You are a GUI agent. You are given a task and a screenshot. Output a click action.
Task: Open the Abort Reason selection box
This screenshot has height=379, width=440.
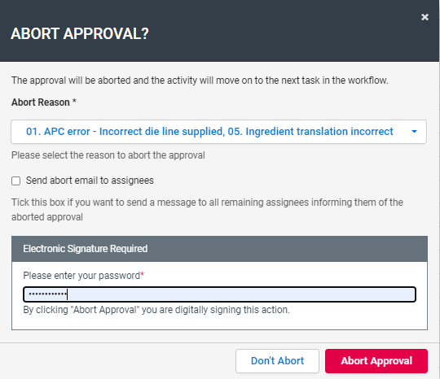click(x=218, y=132)
